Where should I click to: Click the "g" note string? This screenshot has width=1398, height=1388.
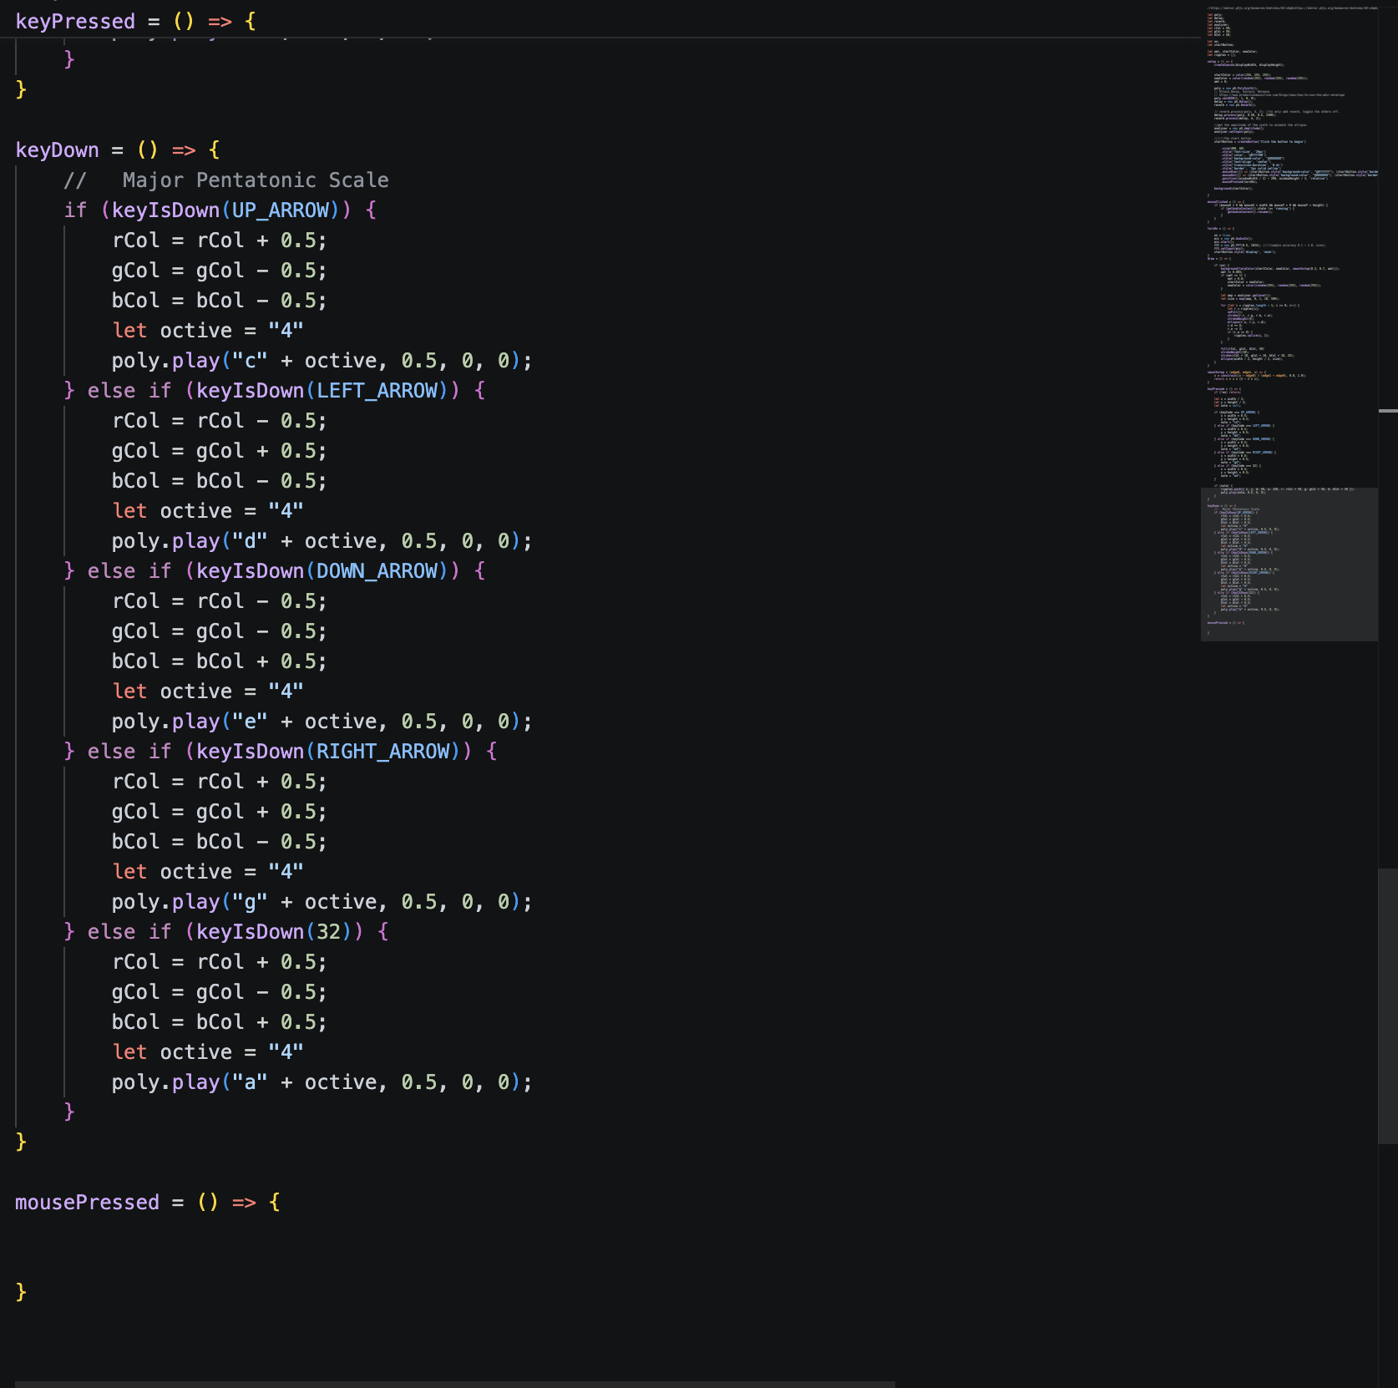tap(250, 902)
